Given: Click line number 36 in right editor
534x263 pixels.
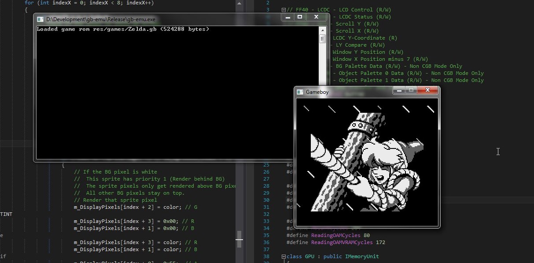Looking at the screenshot, I should 266,242.
